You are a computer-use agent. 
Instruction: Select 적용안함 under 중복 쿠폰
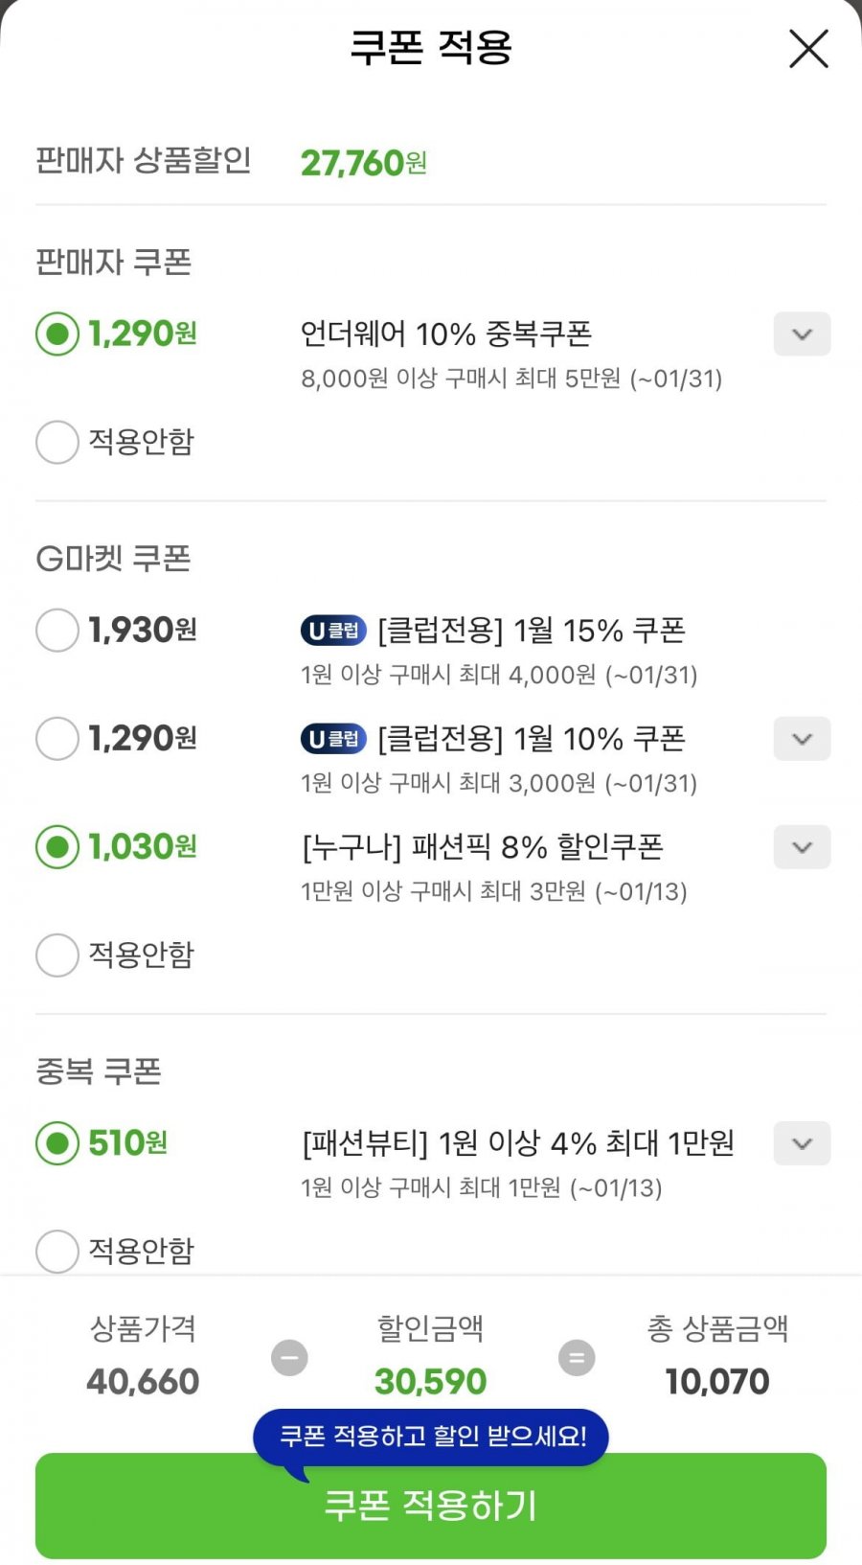[x=57, y=1252]
